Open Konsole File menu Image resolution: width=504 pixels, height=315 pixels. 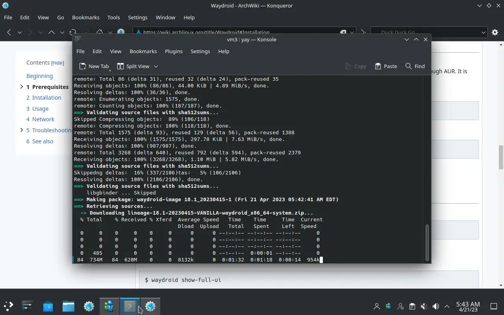point(80,51)
